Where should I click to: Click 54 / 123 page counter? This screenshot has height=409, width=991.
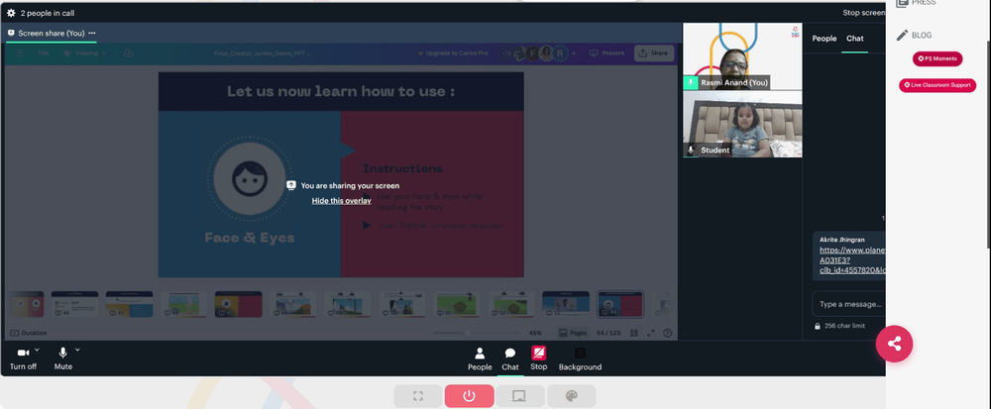[x=609, y=334]
